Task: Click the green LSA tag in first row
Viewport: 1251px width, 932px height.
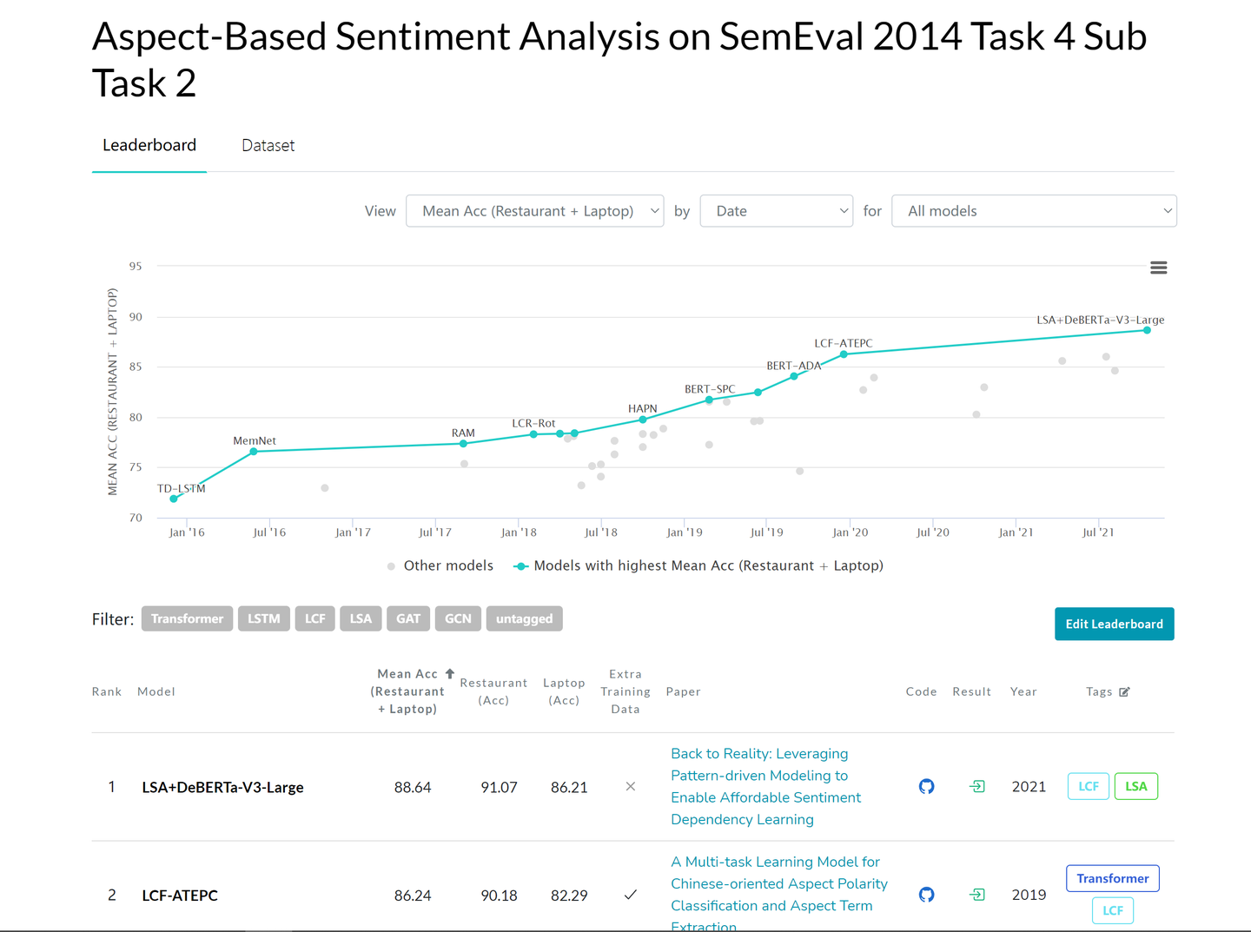Action: (1135, 787)
